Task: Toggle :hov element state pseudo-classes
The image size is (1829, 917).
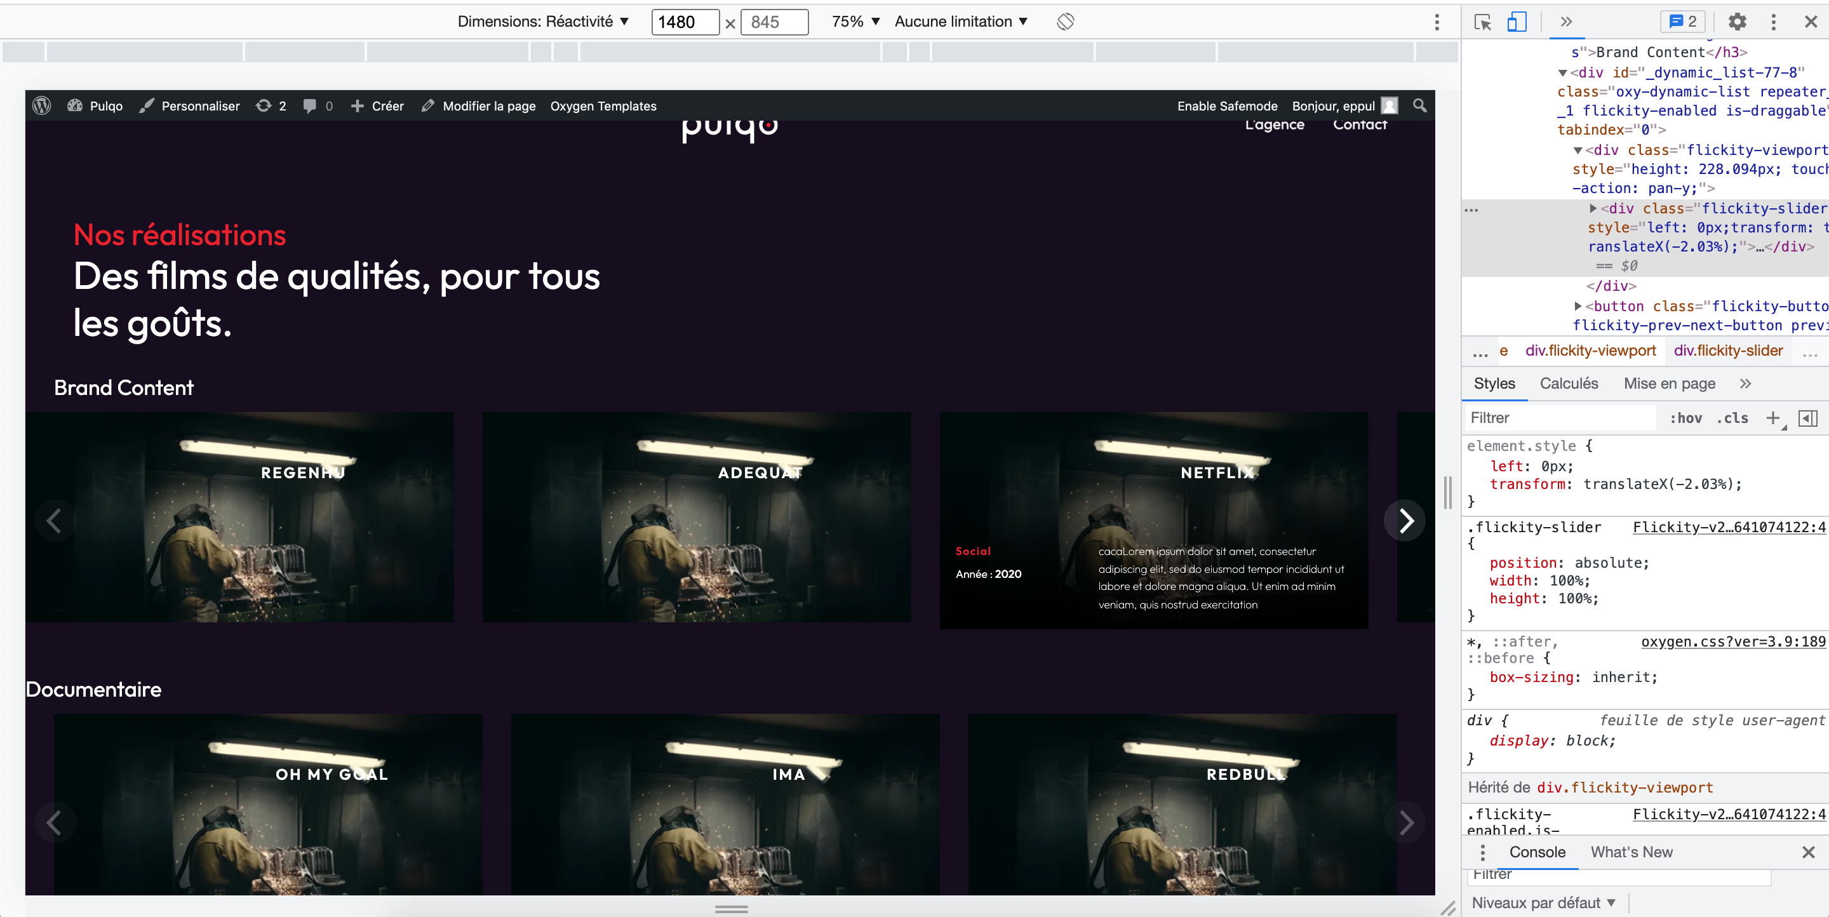Action: pos(1686,418)
